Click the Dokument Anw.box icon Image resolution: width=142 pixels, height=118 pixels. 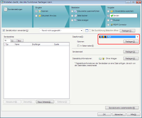click(40, 16)
